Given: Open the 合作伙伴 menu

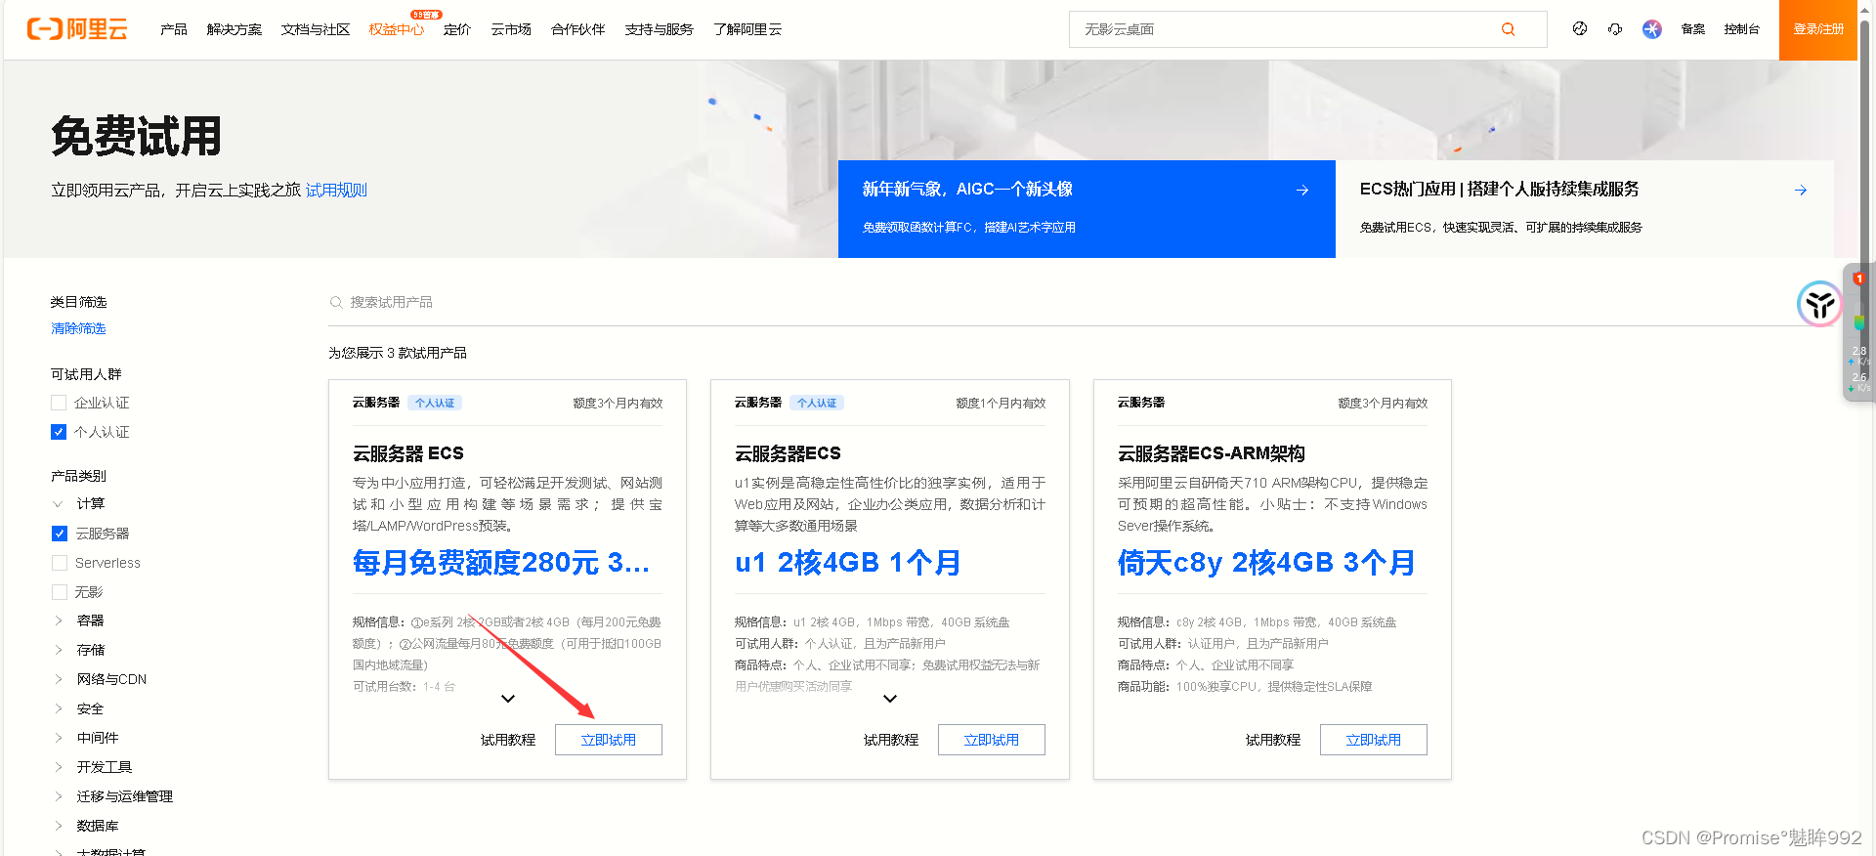Looking at the screenshot, I should 578,29.
